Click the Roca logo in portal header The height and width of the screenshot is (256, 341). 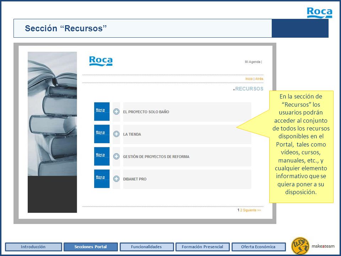tap(101, 61)
